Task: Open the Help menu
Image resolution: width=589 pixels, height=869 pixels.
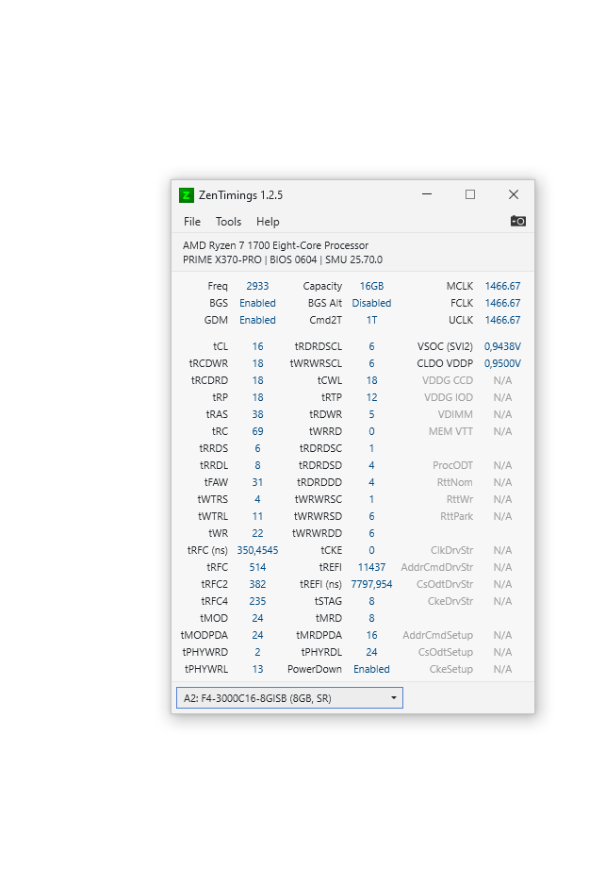Action: pos(268,222)
